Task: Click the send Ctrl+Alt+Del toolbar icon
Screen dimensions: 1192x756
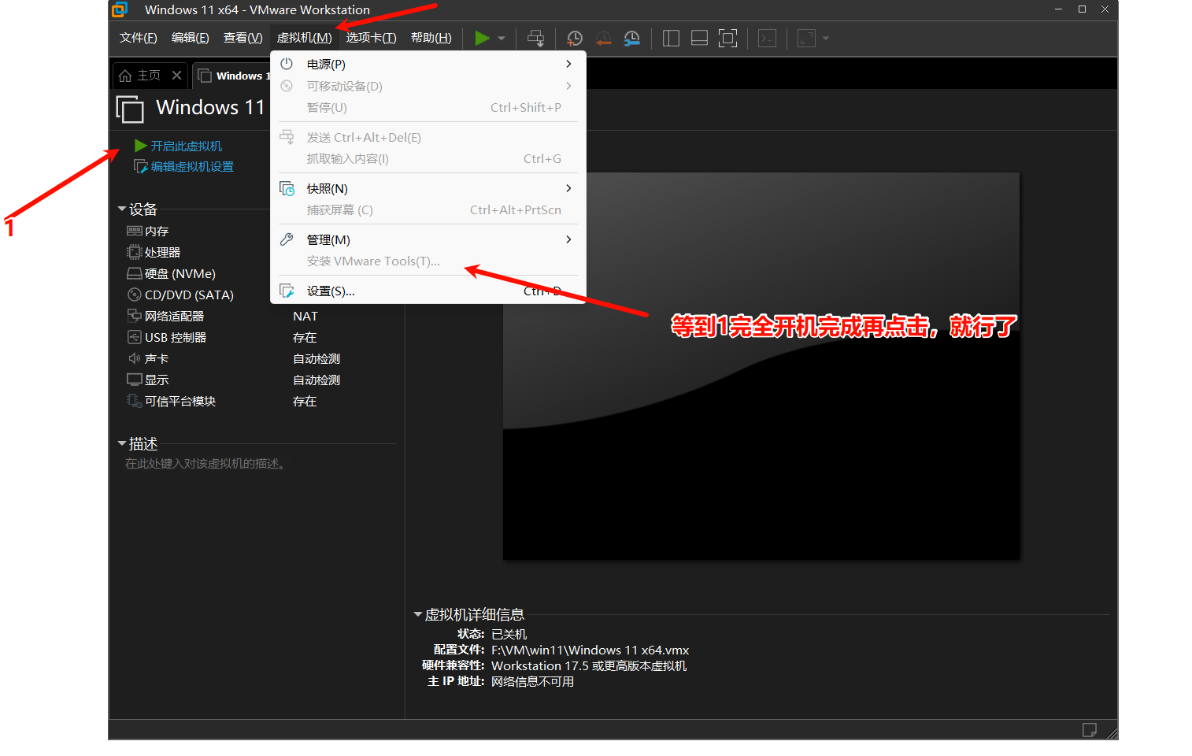Action: point(535,38)
